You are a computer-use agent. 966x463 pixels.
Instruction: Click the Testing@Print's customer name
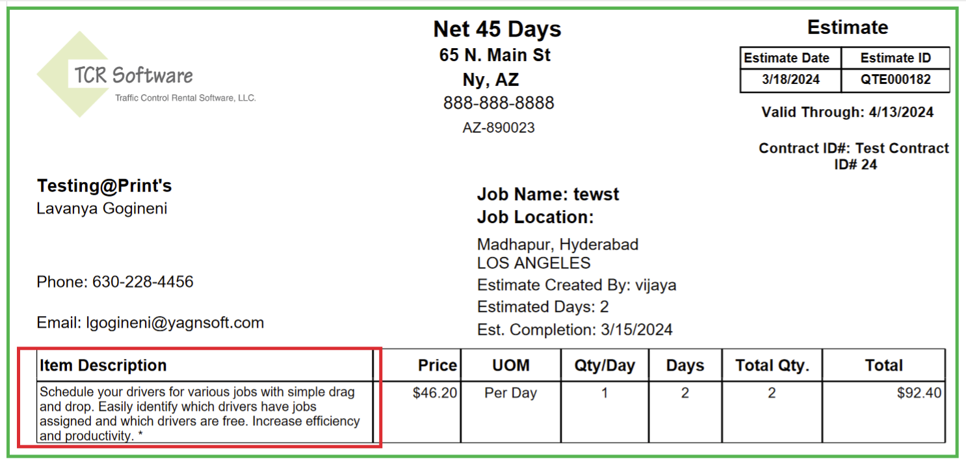(x=104, y=186)
